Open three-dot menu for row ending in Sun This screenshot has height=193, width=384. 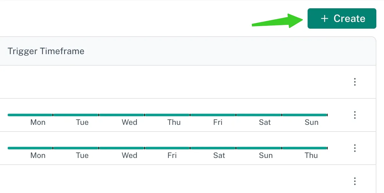(x=355, y=115)
